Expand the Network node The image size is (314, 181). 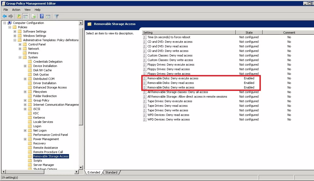[20, 49]
